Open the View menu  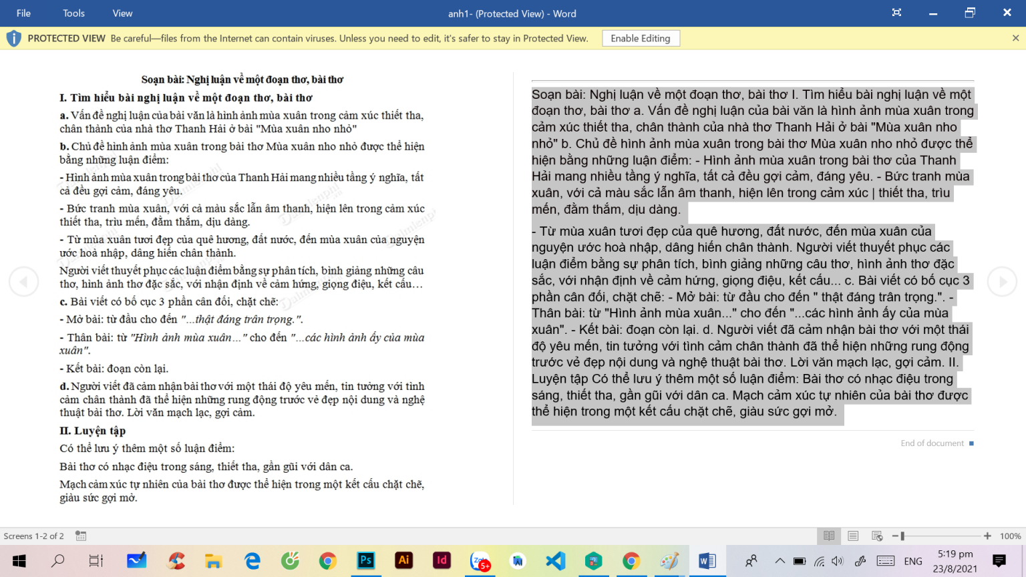pyautogui.click(x=122, y=13)
